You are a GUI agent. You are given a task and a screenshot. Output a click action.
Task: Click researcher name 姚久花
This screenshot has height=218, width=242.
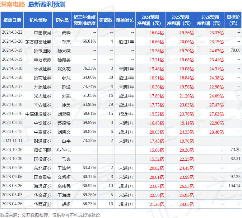tap(64, 69)
